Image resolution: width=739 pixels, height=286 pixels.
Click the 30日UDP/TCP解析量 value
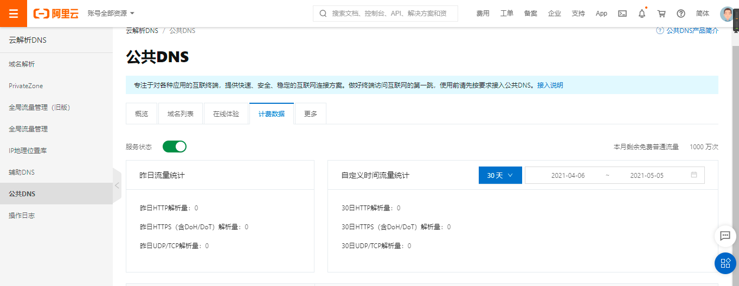pyautogui.click(x=409, y=246)
